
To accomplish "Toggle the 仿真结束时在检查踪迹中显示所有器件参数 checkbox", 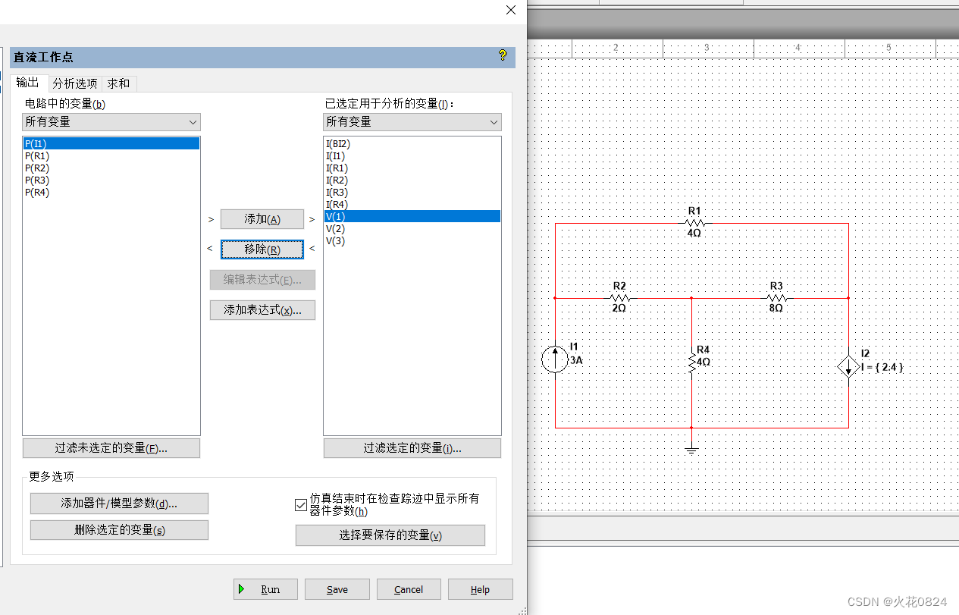I will click(x=301, y=505).
